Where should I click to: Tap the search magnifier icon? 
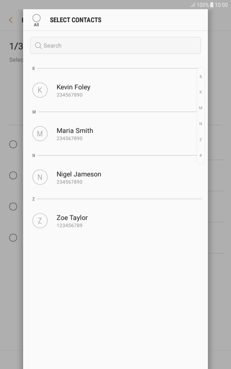pos(38,46)
